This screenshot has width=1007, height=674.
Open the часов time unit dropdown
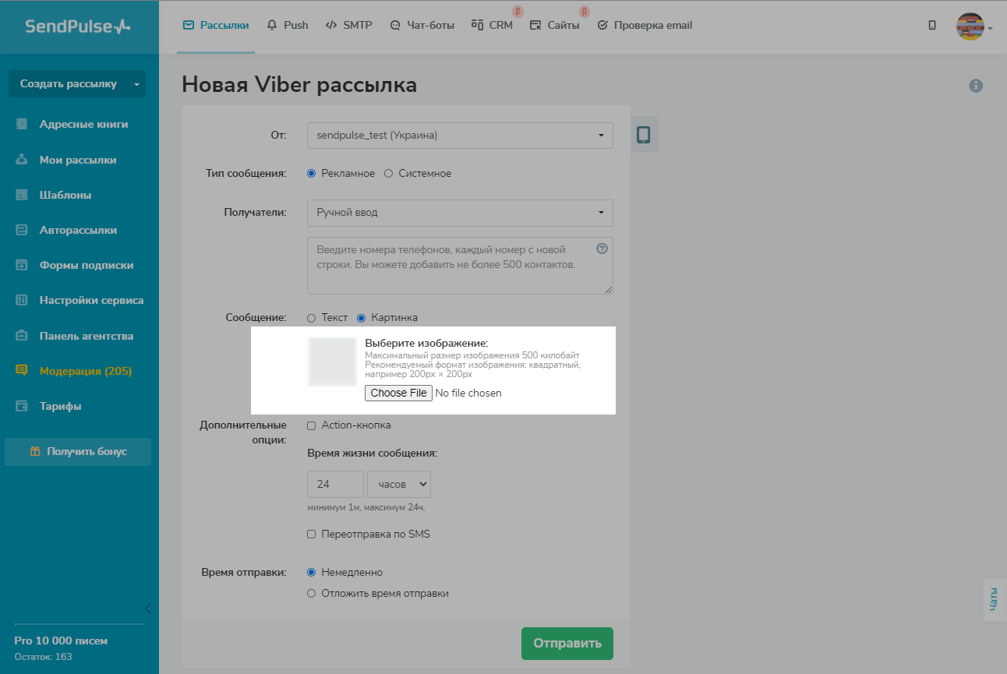[399, 484]
